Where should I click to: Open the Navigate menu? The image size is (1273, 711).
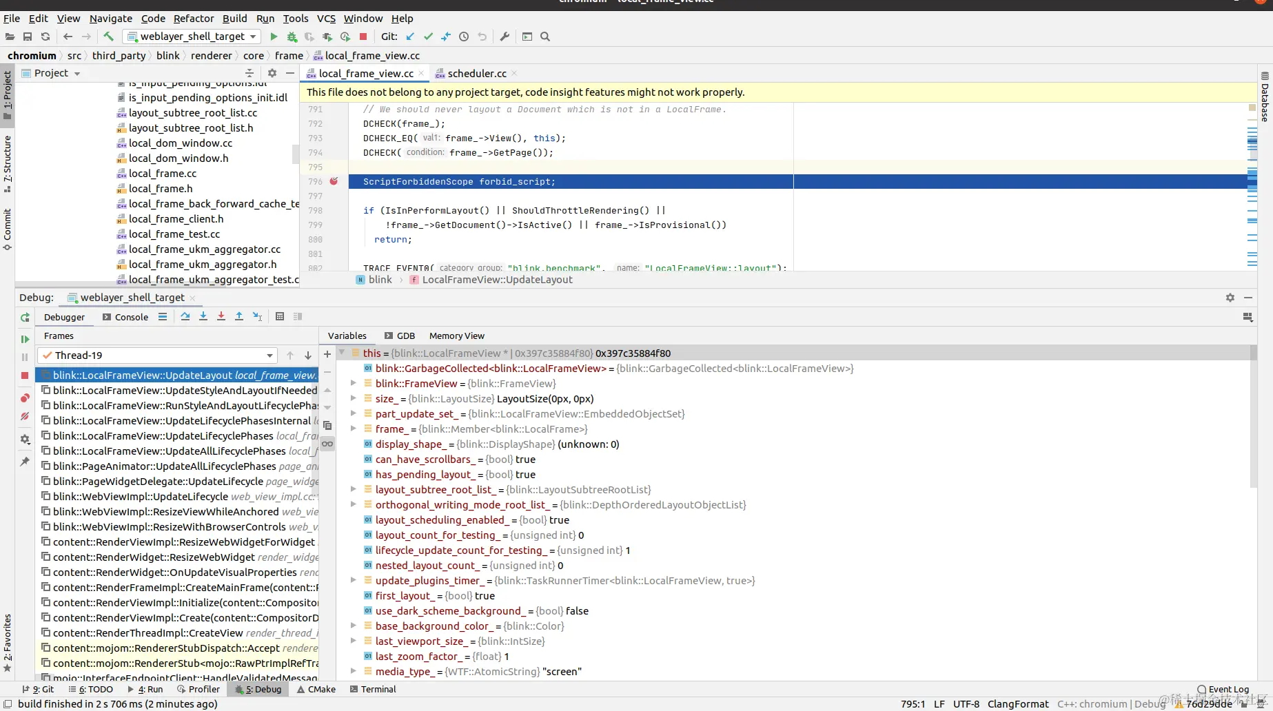110,19
